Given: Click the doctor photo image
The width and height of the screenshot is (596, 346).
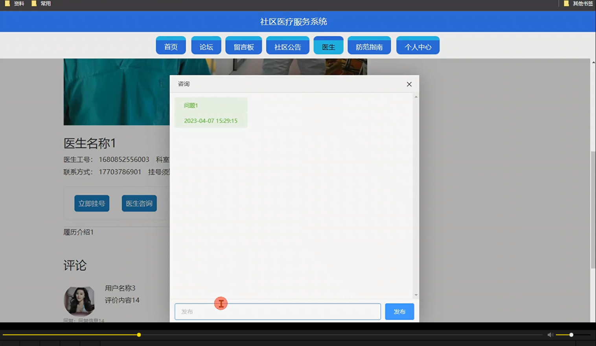Looking at the screenshot, I should (x=116, y=92).
